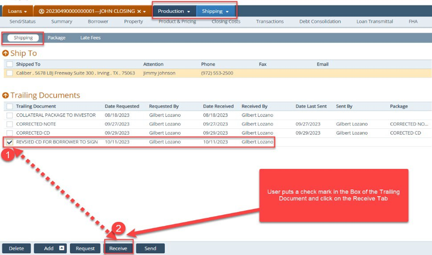Check the Caliber shipped-to row checkbox
The width and height of the screenshot is (432, 255).
coord(10,73)
